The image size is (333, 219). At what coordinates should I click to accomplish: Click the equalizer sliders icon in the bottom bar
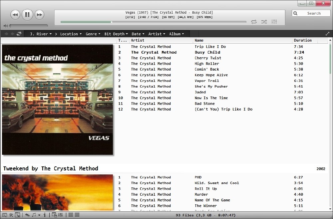coord(61,215)
